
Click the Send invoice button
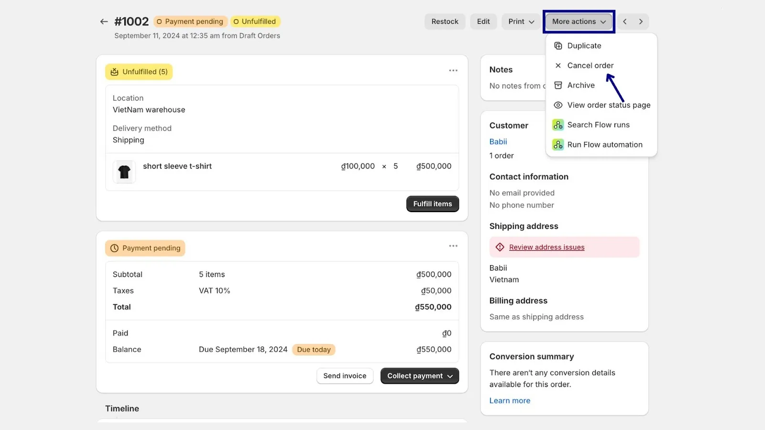(x=345, y=376)
